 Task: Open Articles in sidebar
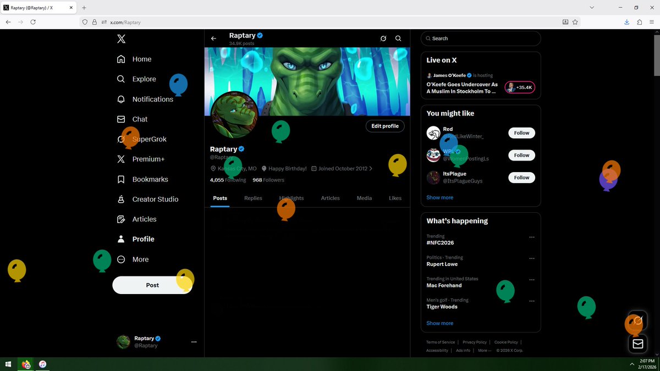click(x=137, y=219)
